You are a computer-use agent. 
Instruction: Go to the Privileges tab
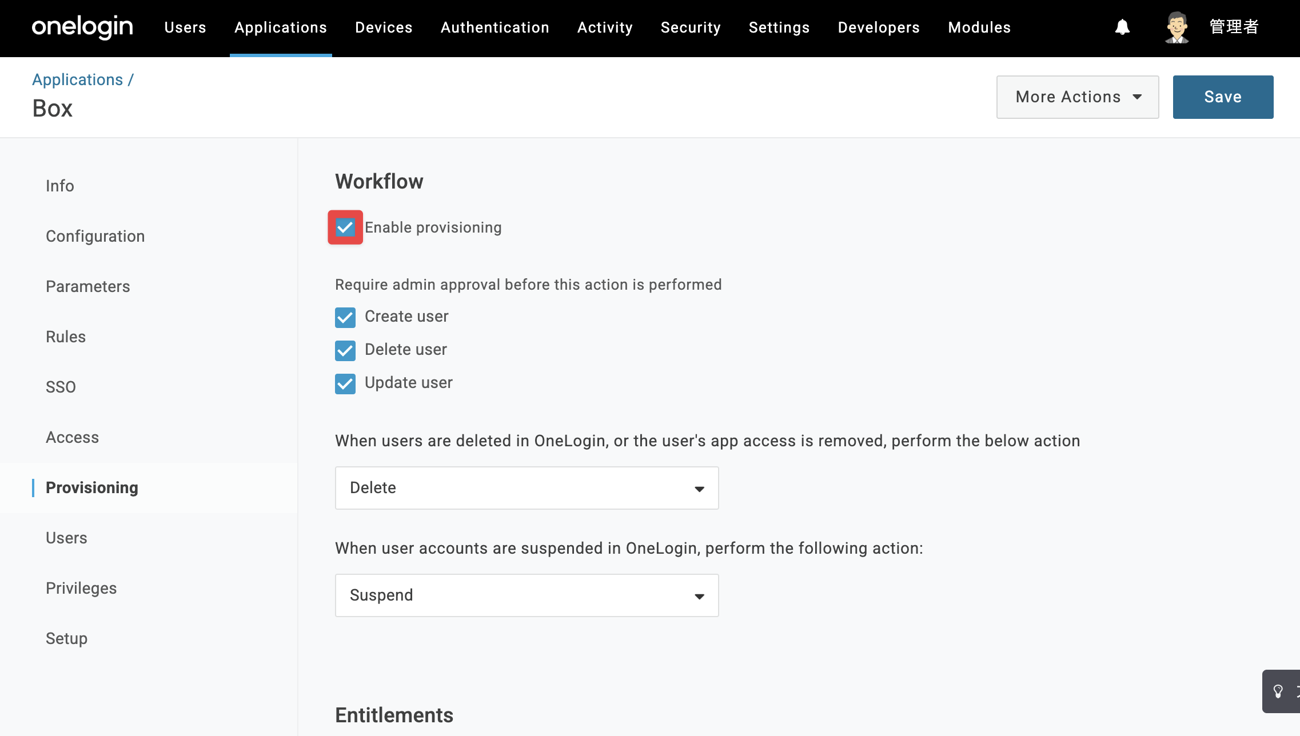pyautogui.click(x=81, y=588)
